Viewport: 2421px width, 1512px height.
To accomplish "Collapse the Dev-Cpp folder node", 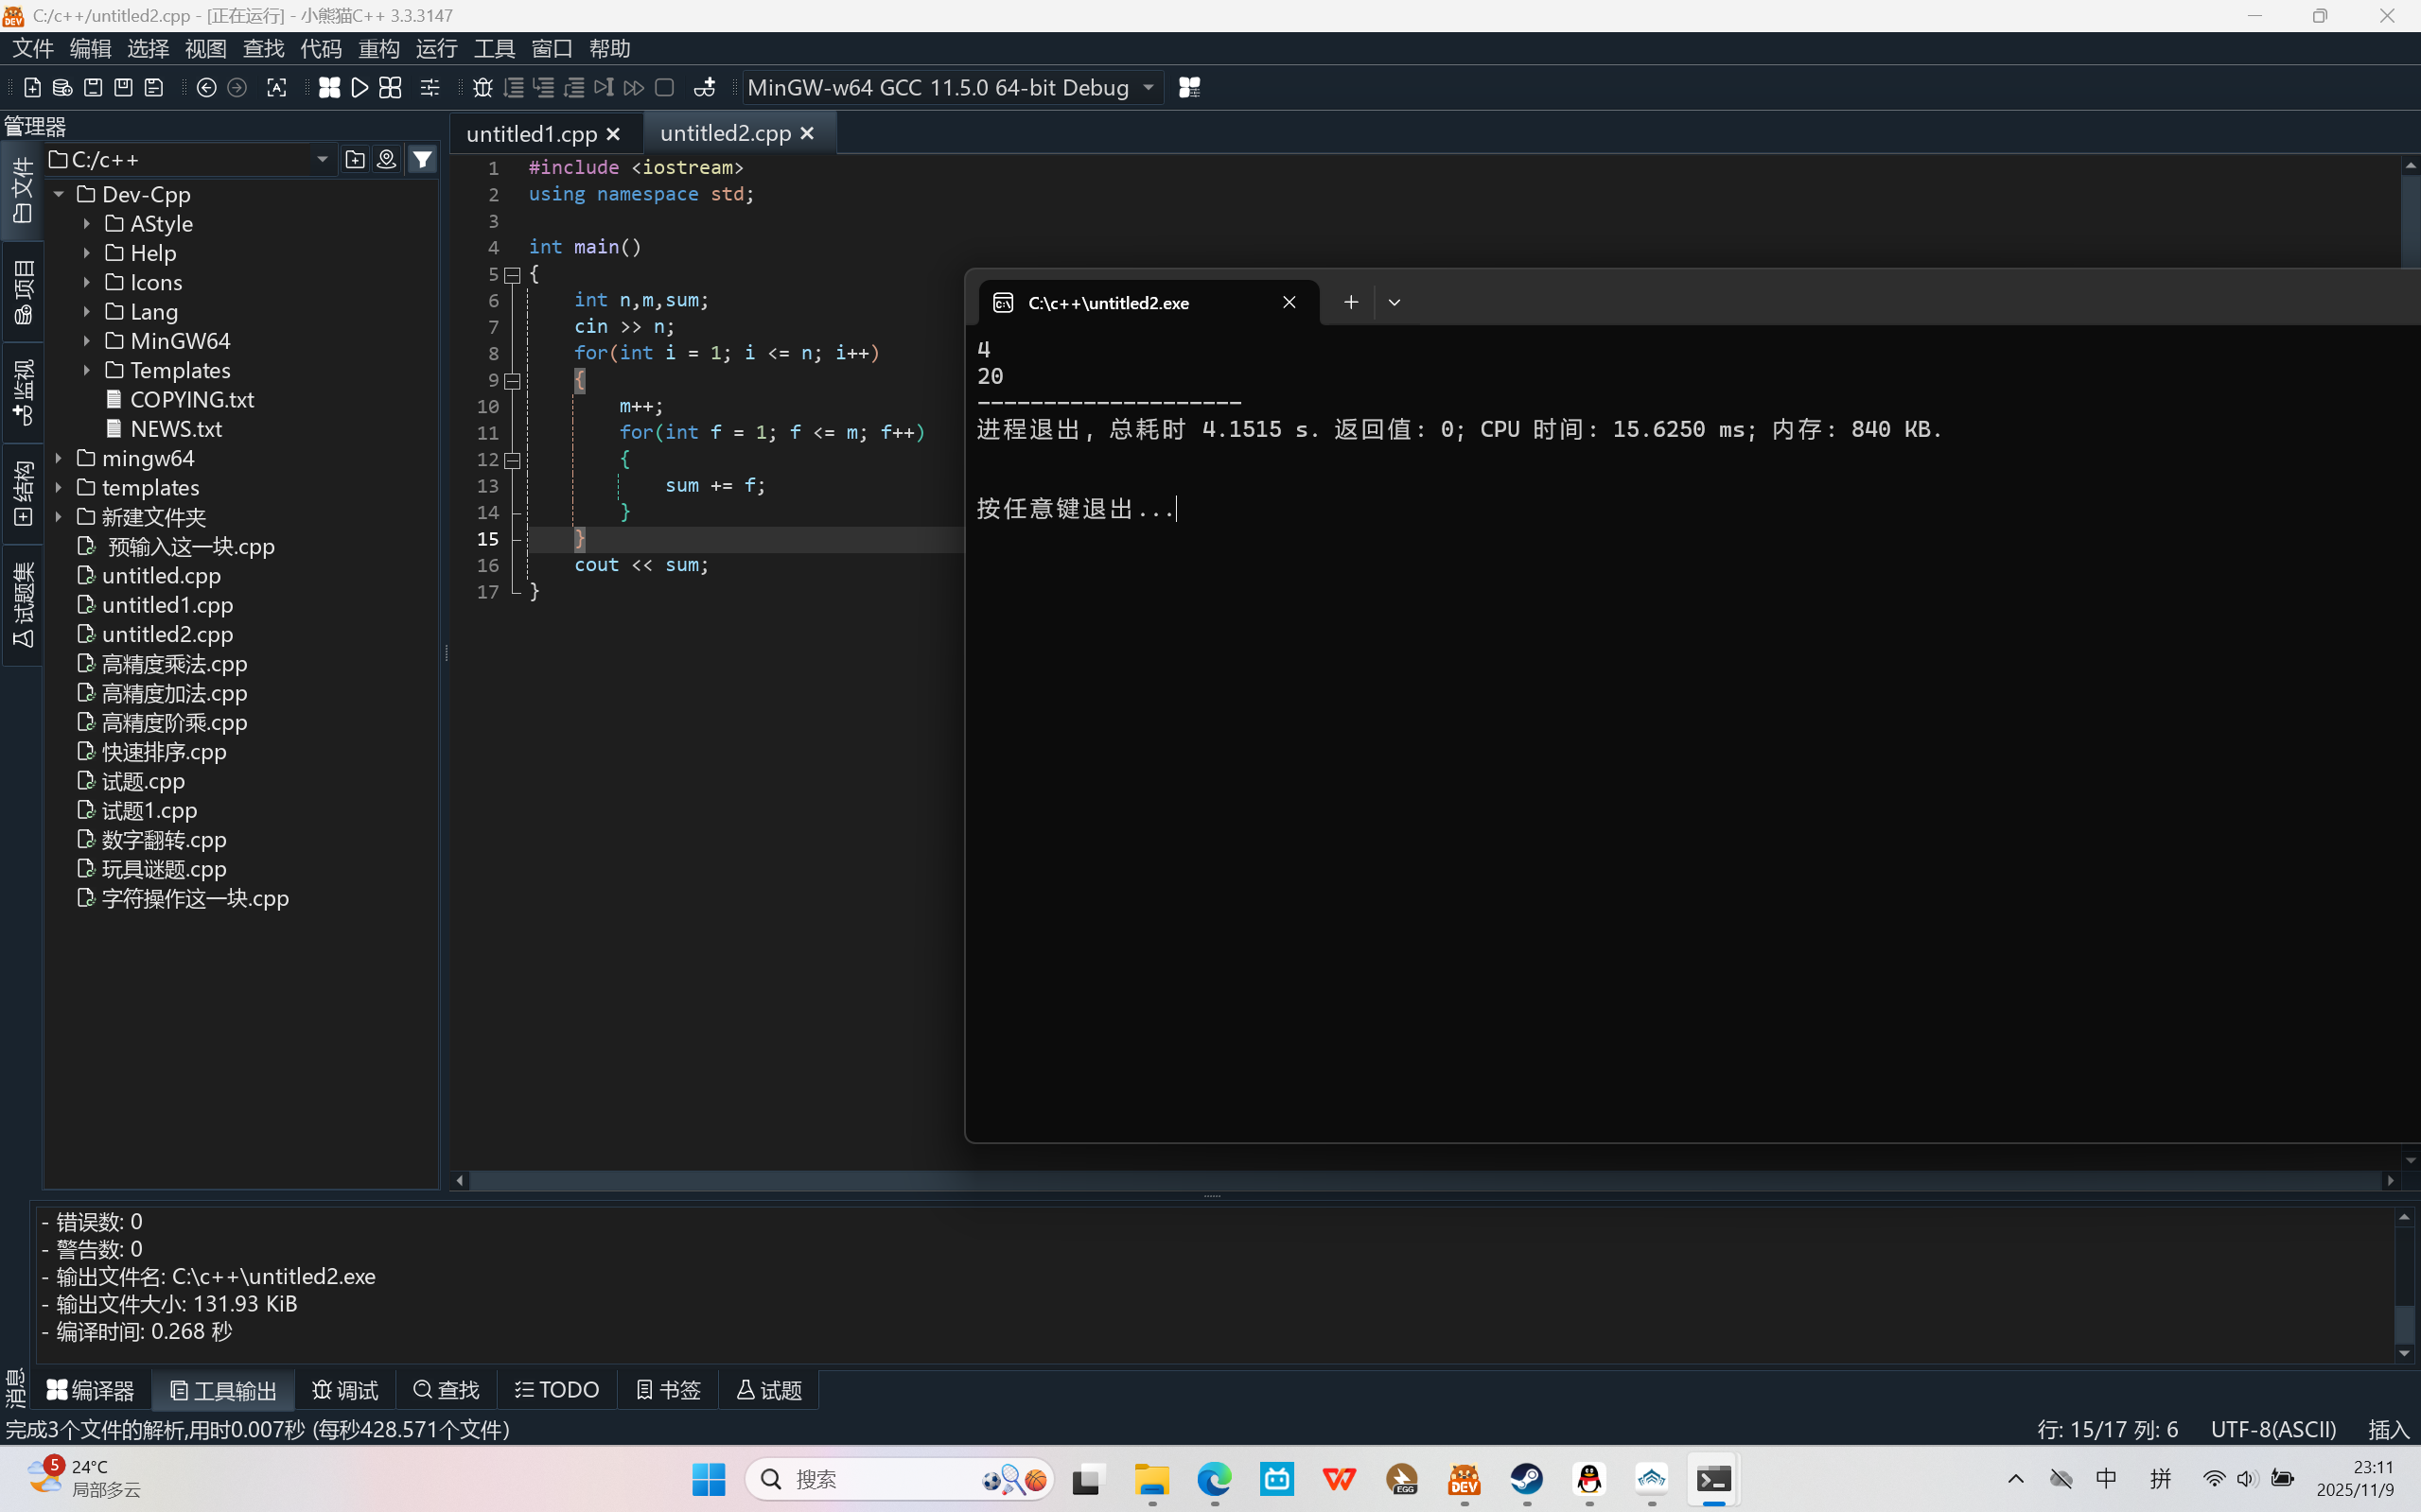I will click(x=59, y=194).
